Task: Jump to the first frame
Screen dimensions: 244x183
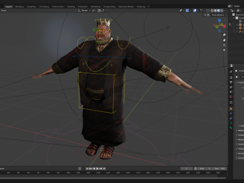Action: tap(87, 169)
